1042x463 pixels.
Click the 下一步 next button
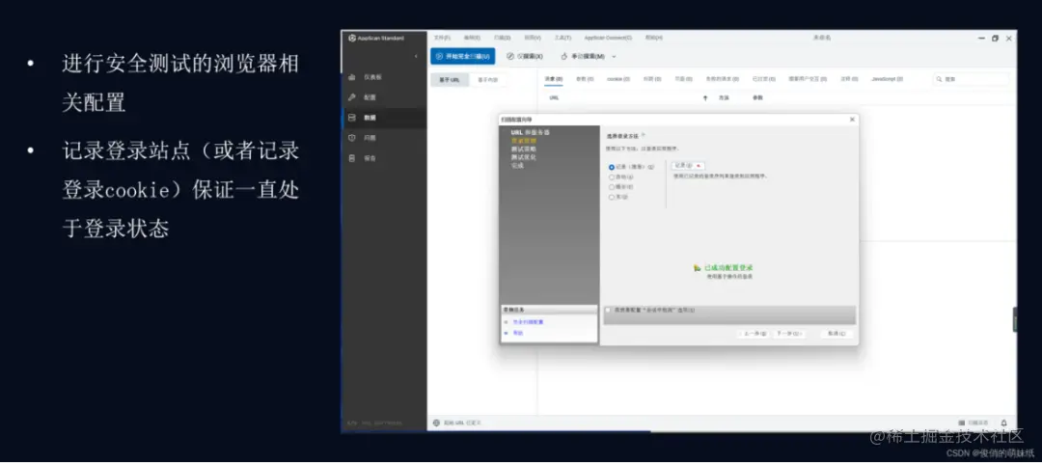[x=789, y=334]
